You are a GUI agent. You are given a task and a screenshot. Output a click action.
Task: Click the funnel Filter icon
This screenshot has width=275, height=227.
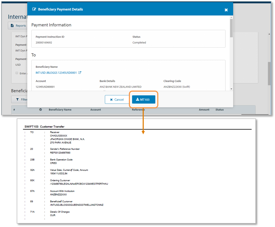[x=18, y=99]
